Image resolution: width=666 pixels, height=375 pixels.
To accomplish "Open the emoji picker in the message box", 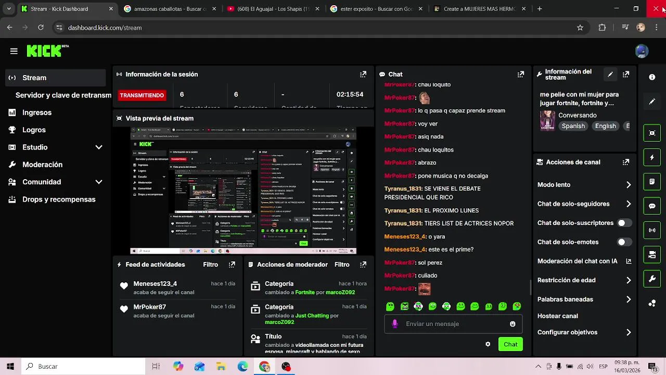I will pyautogui.click(x=513, y=324).
